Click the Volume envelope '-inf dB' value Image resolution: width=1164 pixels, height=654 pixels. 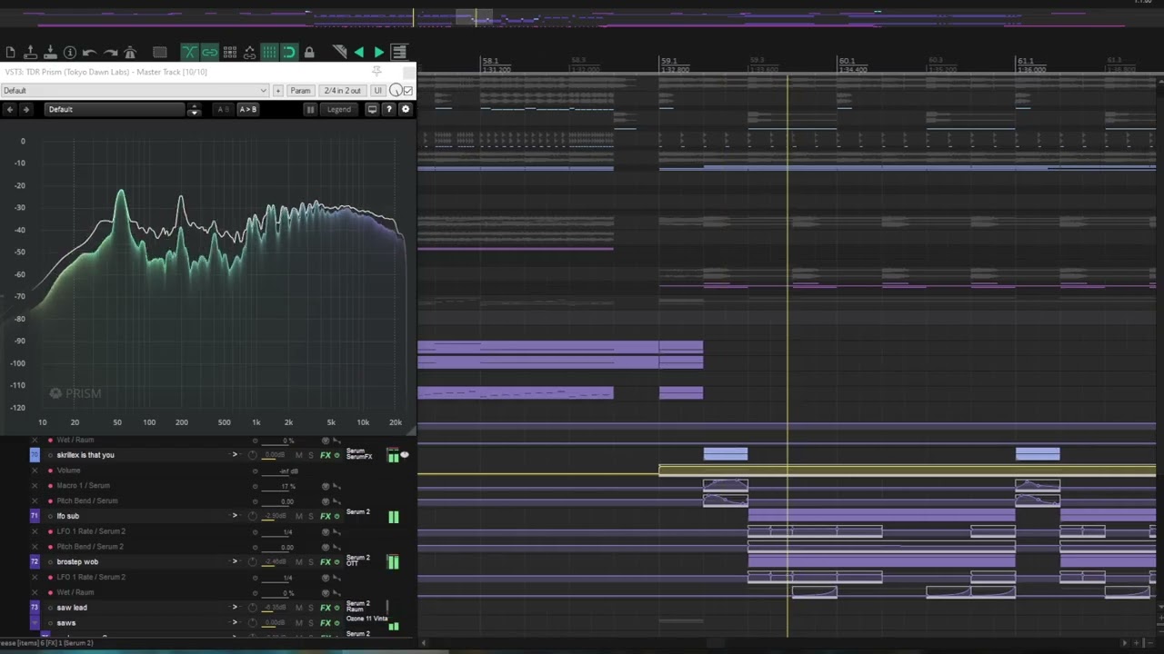coord(289,471)
